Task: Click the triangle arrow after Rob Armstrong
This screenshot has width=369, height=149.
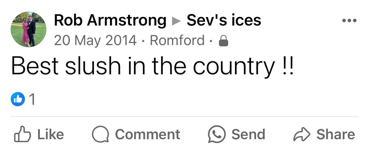Action: point(176,21)
